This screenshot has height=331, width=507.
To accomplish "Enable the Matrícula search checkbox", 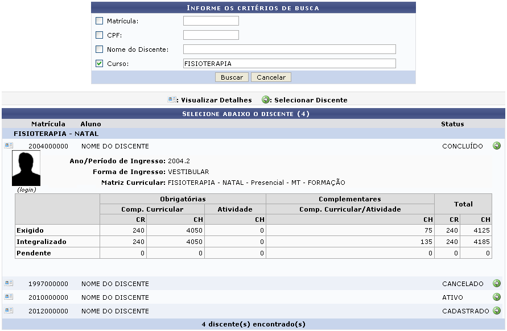I will tap(100, 21).
